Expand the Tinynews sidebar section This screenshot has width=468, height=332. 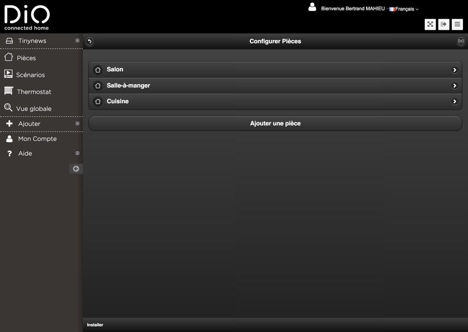point(77,41)
